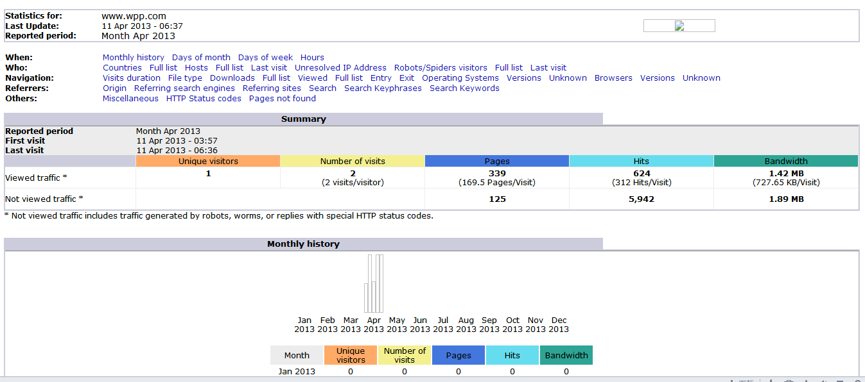
Task: Click the Month column header in history table
Action: pos(297,355)
